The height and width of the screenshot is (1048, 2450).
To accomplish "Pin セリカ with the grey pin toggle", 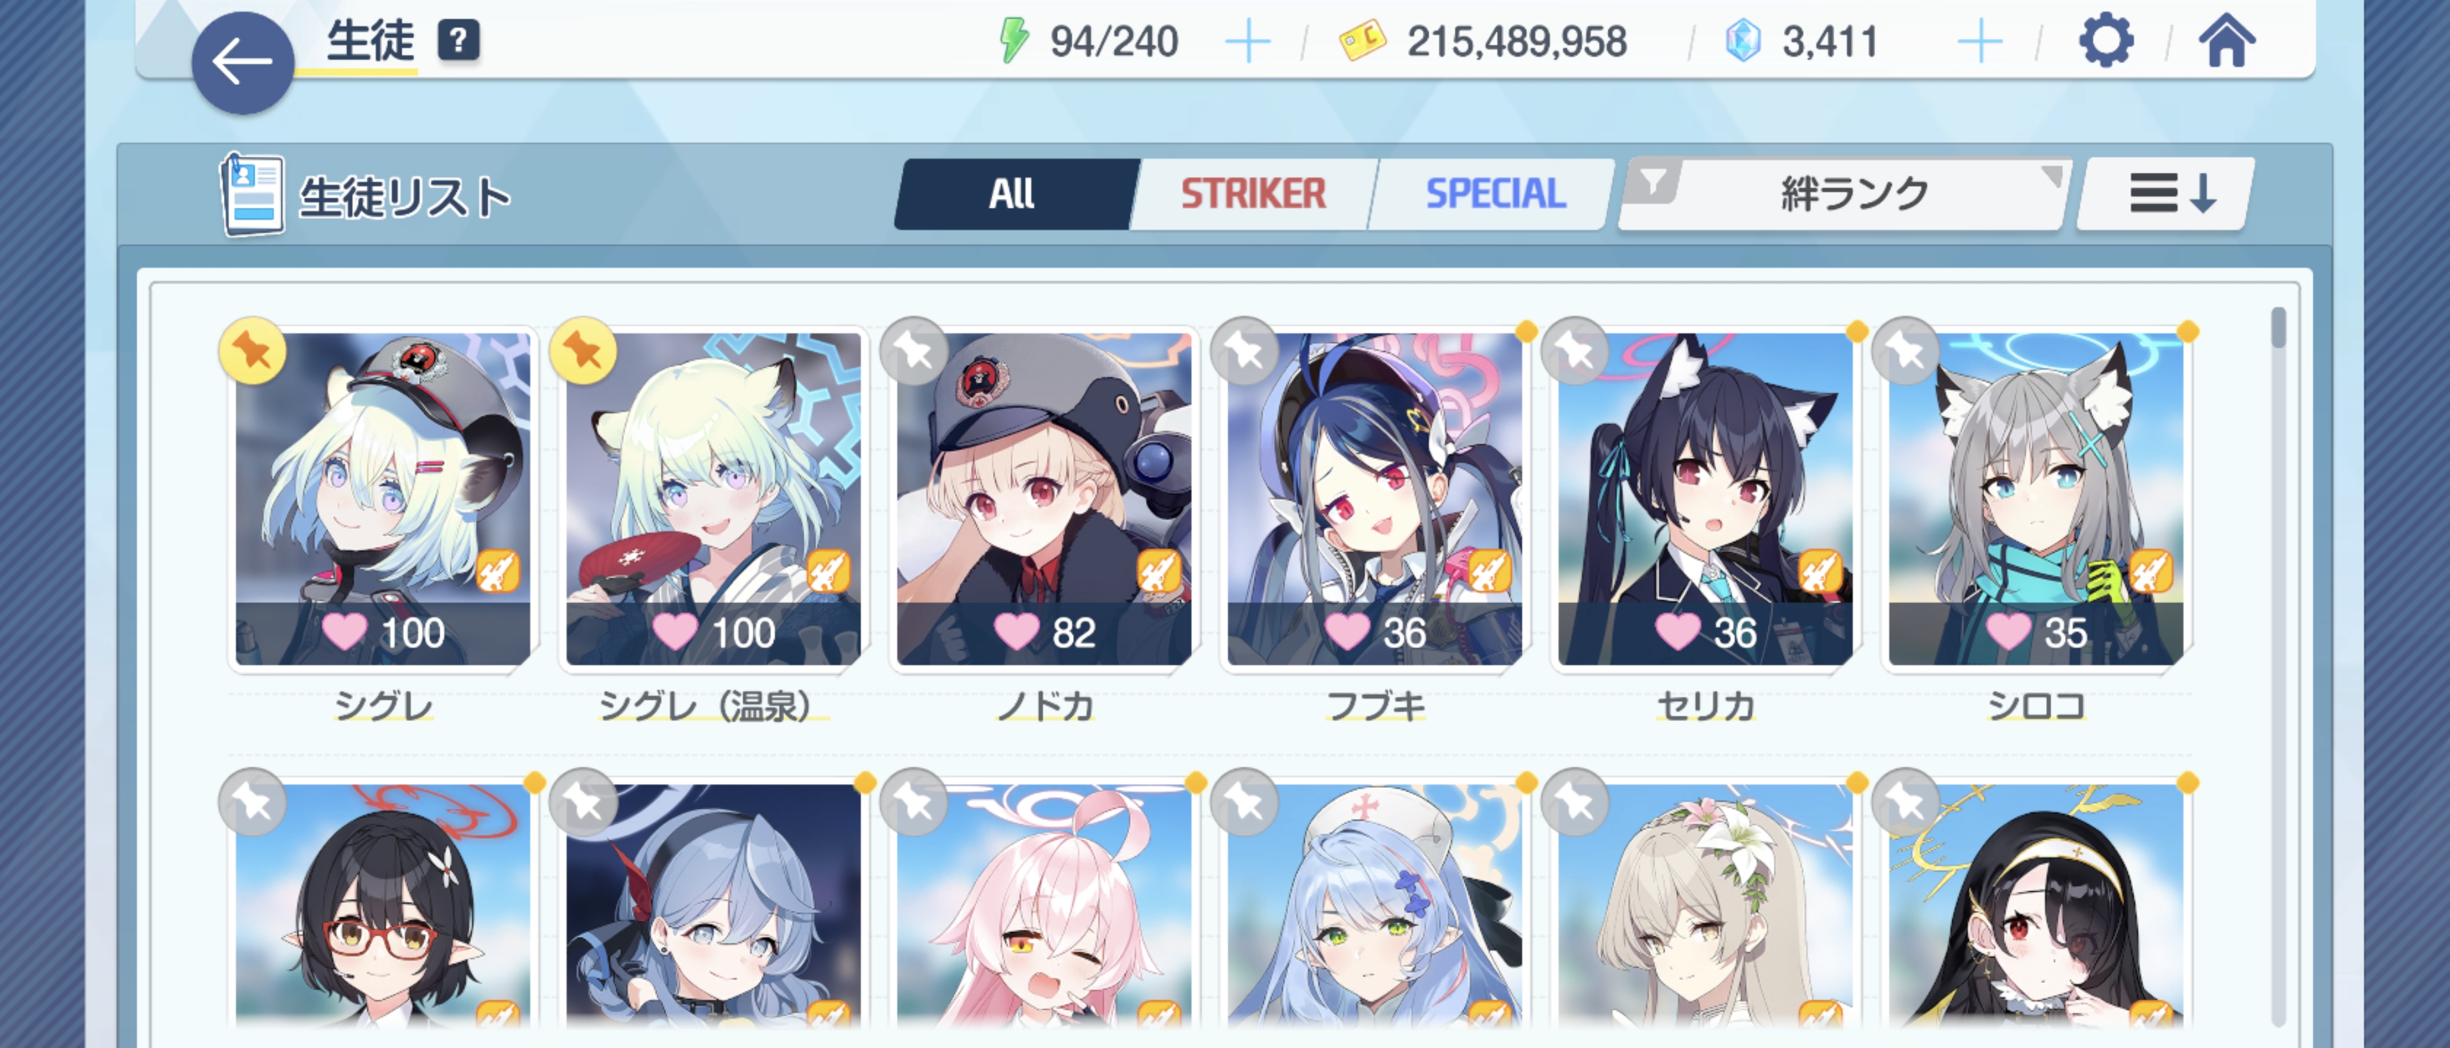I will click(x=1575, y=351).
